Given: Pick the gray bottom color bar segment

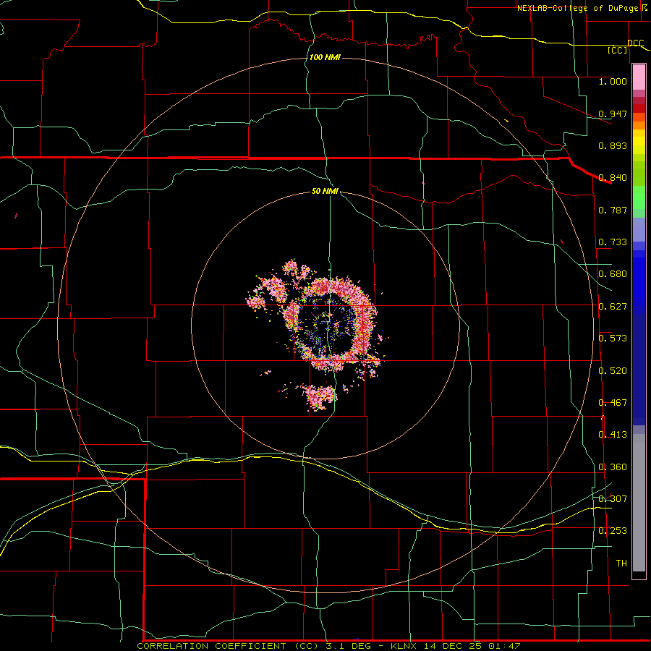Looking at the screenshot, I should pos(639,503).
